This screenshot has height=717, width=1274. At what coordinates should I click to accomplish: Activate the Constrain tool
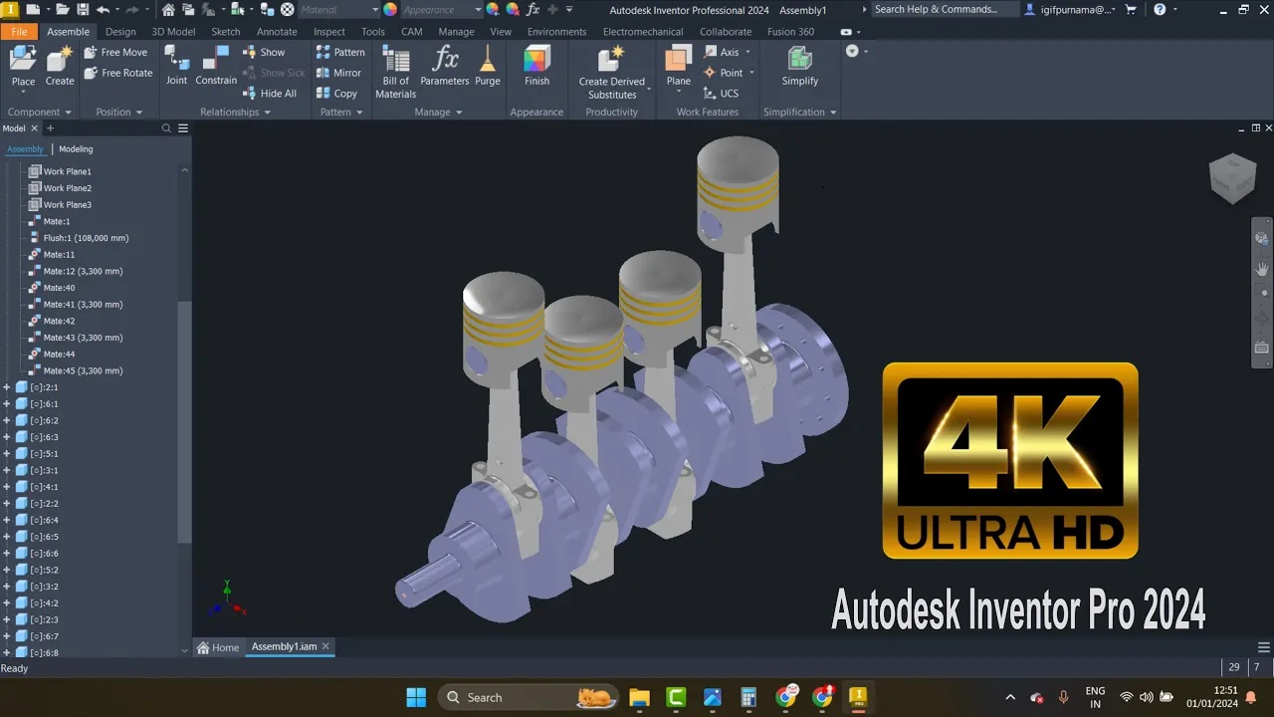(x=216, y=66)
